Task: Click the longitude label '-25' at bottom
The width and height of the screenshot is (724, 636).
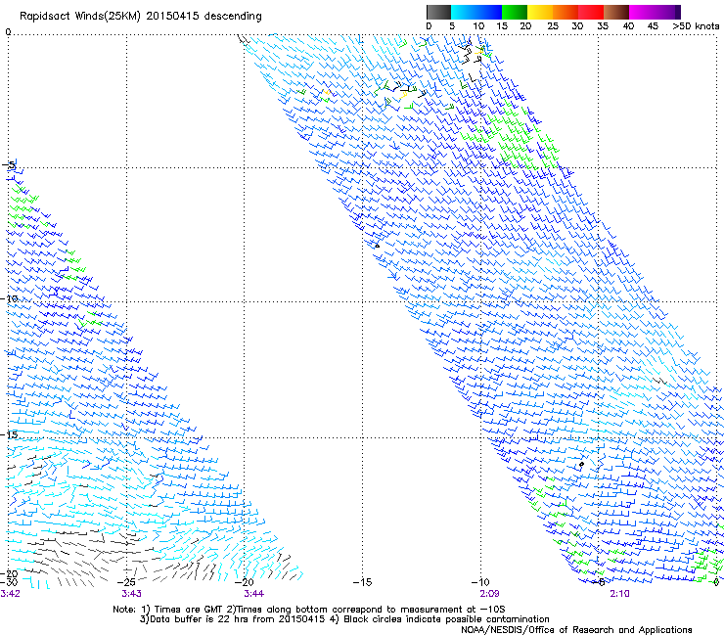Action: pyautogui.click(x=126, y=582)
